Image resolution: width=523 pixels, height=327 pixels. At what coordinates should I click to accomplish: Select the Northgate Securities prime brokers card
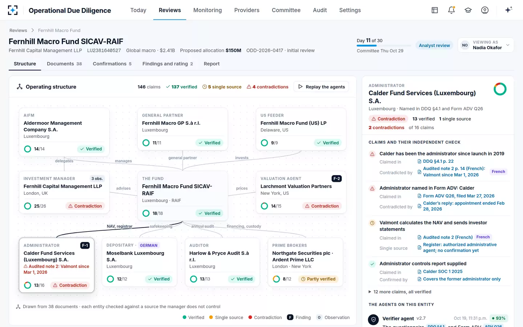[x=305, y=262]
